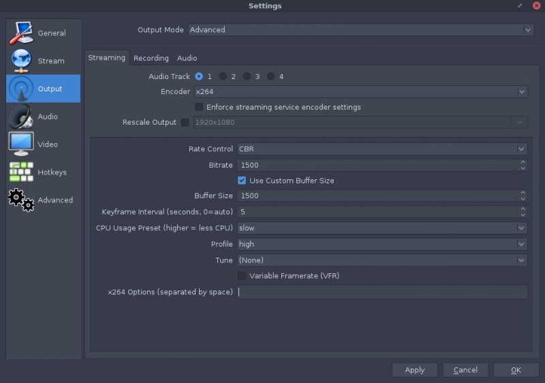
Task: Open General settings via wrench icon
Action: tap(21, 33)
